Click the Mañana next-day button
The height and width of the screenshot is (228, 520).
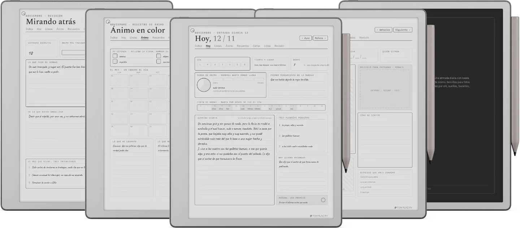tap(320, 38)
